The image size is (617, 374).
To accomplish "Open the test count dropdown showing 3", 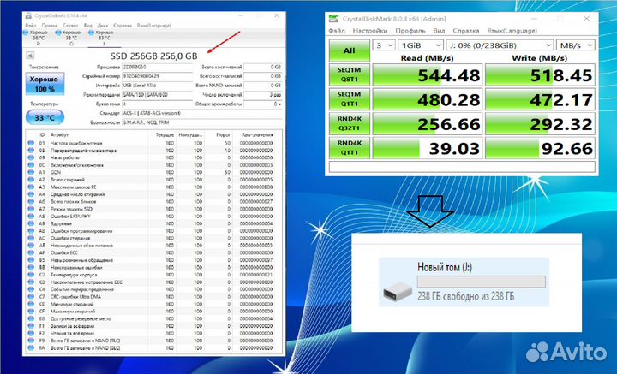I will click(x=384, y=45).
